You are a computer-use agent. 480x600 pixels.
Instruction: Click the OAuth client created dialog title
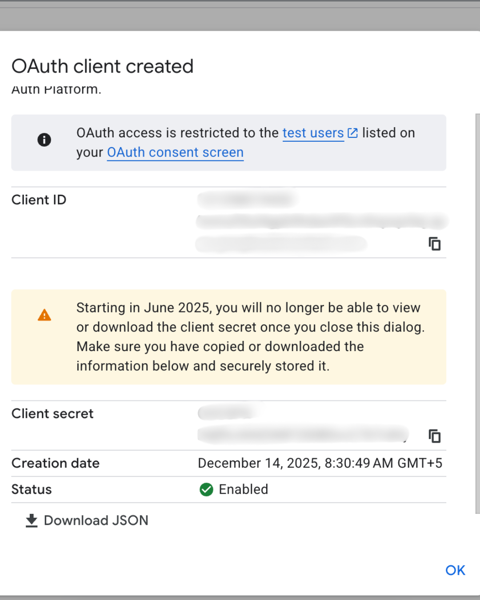pyautogui.click(x=103, y=66)
